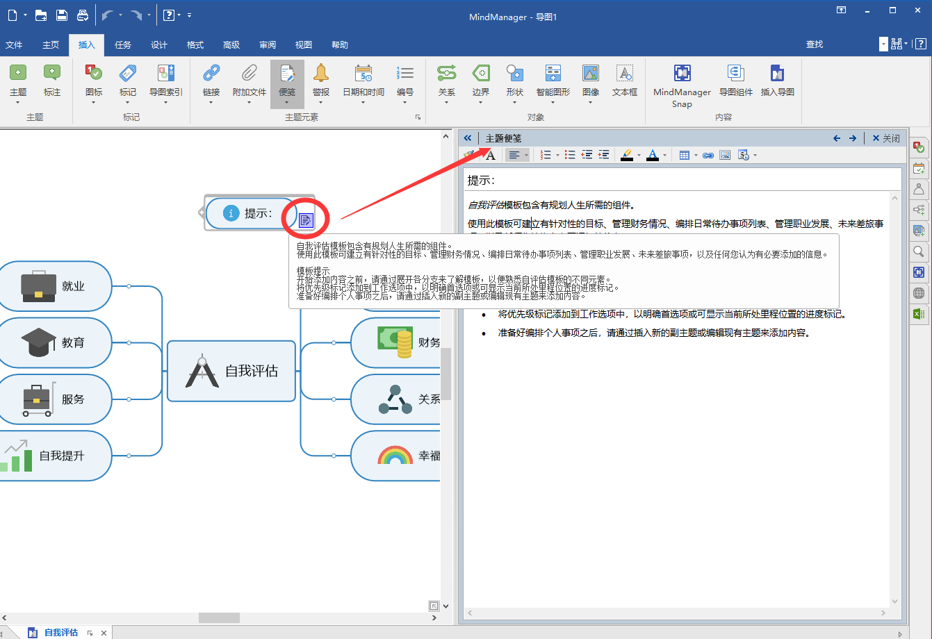Insert an image into the notes
This screenshot has width=932, height=639.
coord(725,154)
